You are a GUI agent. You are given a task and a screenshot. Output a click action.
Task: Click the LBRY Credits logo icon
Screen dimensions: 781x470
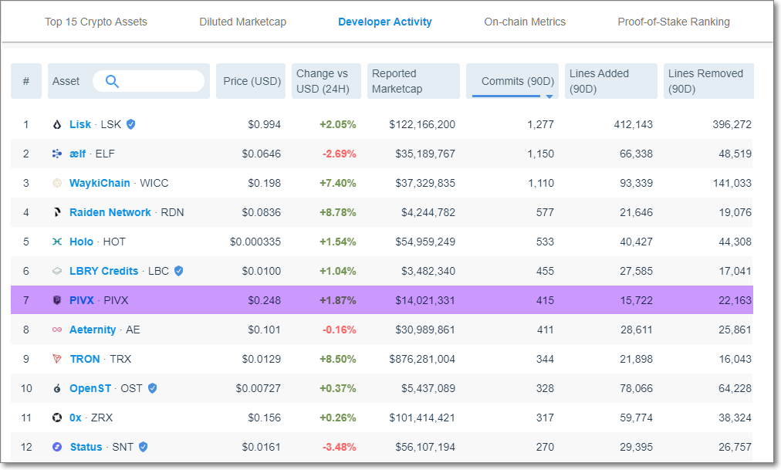point(57,272)
